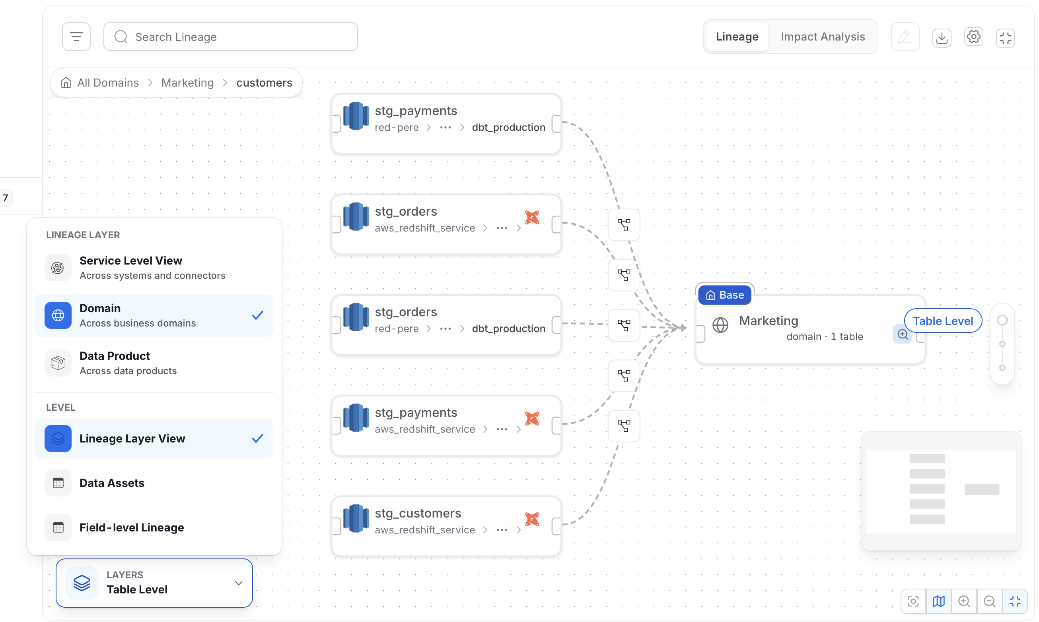The height and width of the screenshot is (622, 1039).
Task: Expand left handle of stg_customers node
Action: [x=336, y=526]
